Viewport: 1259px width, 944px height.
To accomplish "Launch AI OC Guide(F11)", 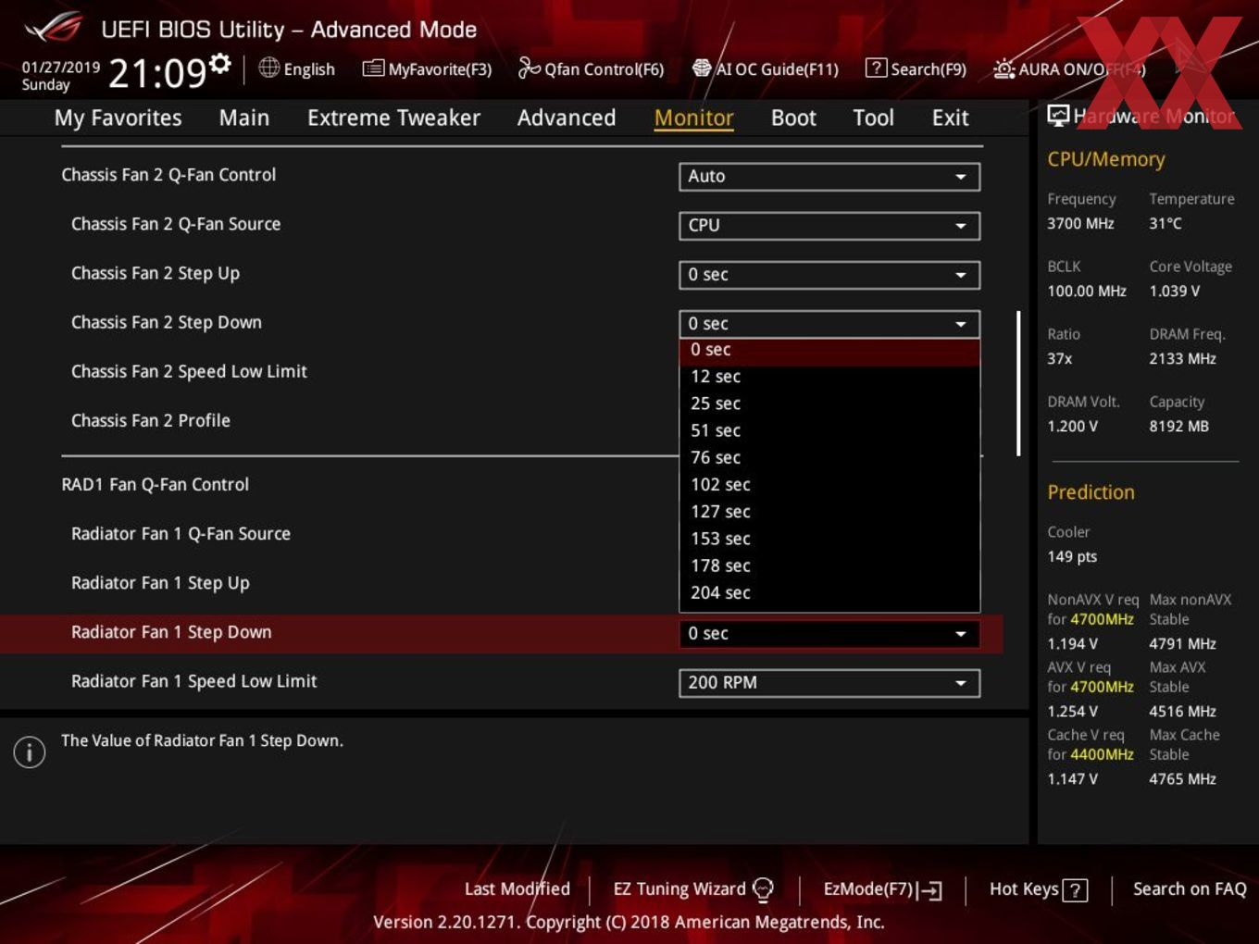I will coord(766,68).
